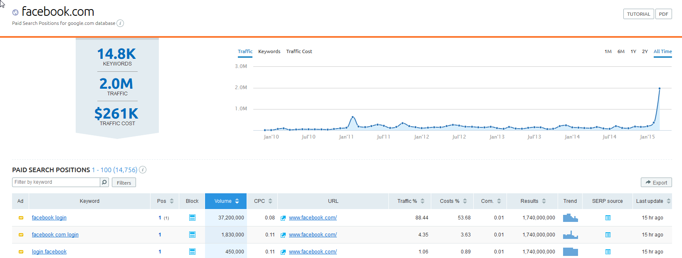The width and height of the screenshot is (682, 258).
Task: Sort table by Pos column arrows
Action: click(172, 201)
